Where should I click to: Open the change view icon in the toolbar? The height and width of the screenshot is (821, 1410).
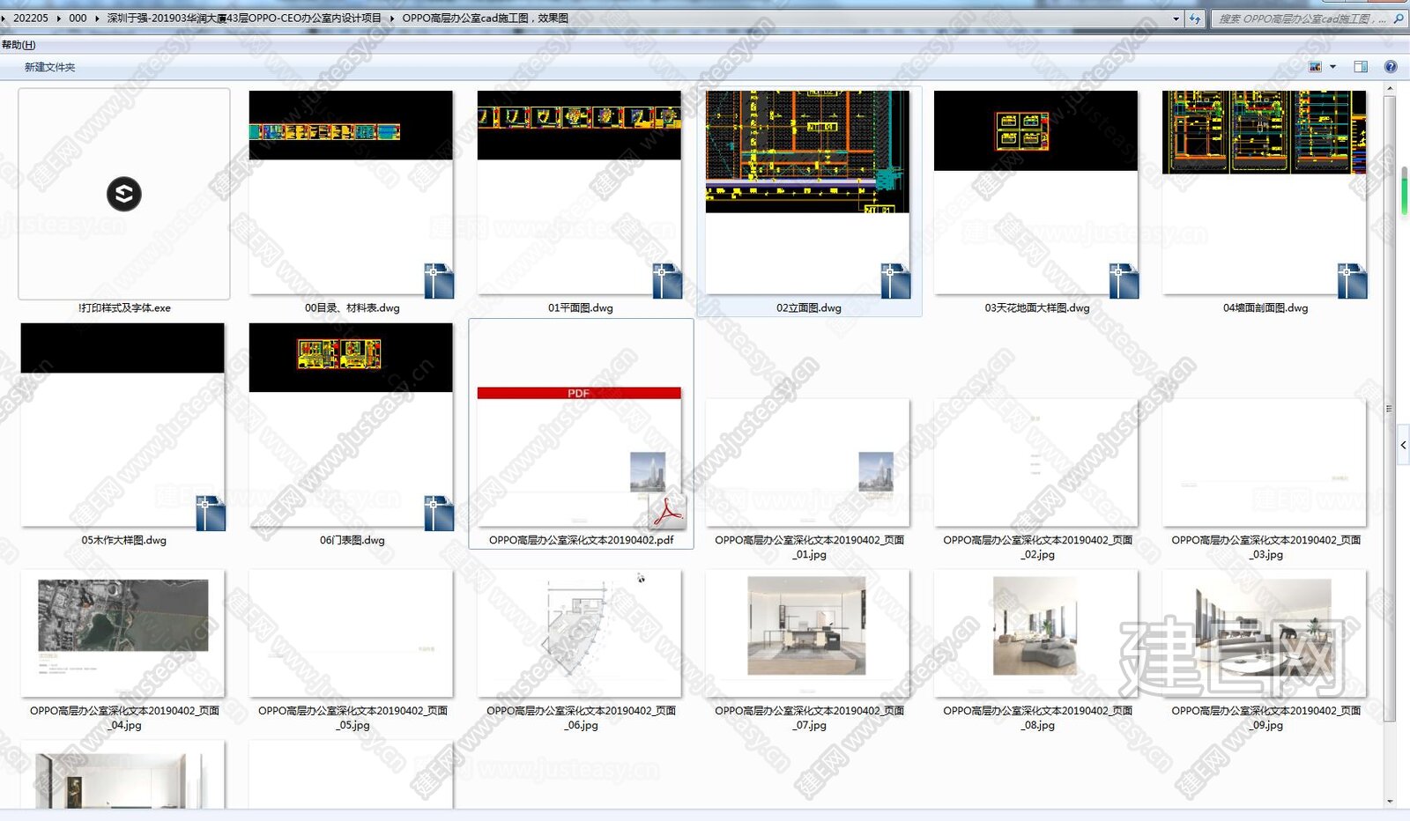(x=1316, y=67)
